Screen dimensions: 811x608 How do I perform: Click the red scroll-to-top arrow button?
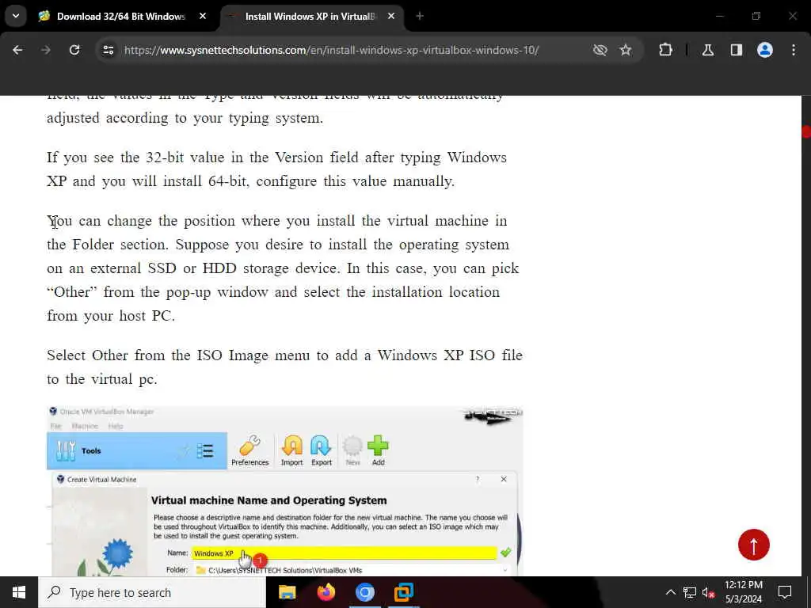pyautogui.click(x=754, y=545)
